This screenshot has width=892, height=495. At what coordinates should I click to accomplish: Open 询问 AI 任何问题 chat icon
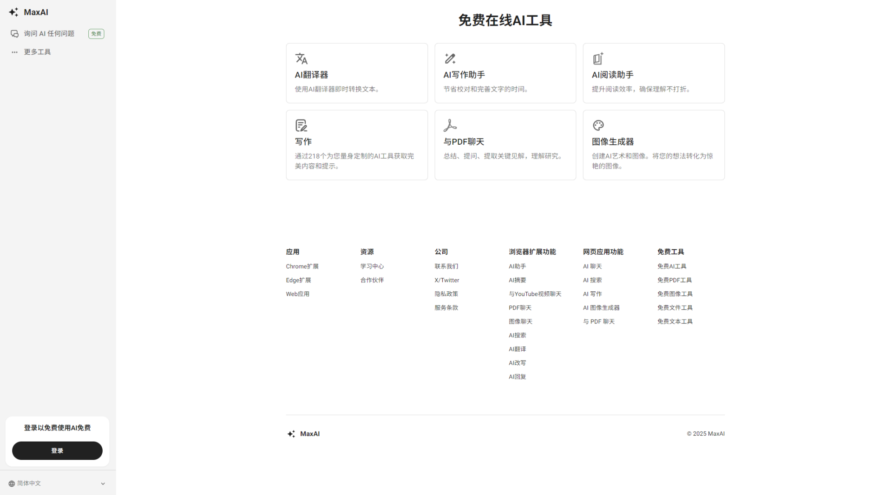14,33
